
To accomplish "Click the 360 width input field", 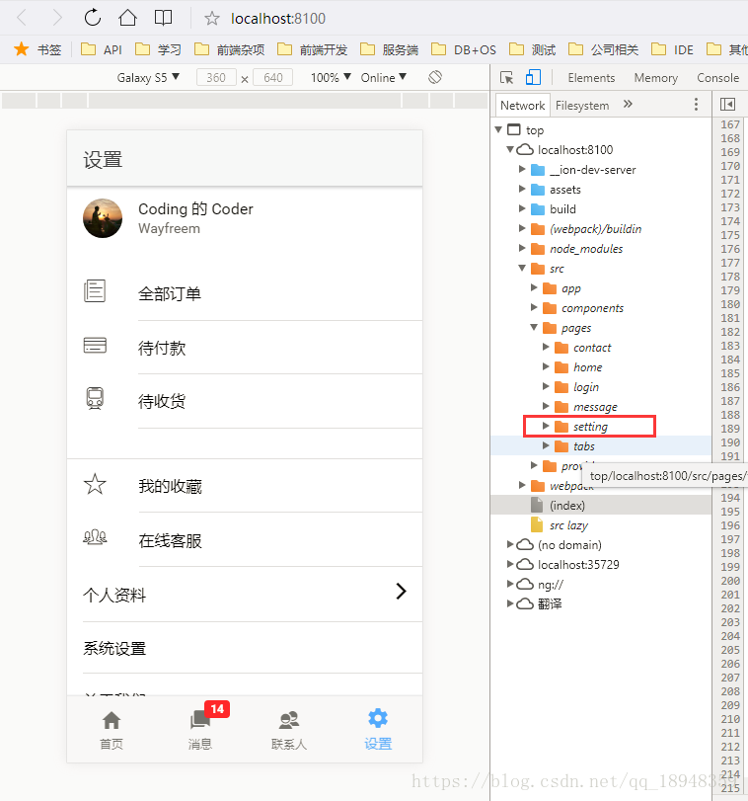I will coord(216,78).
